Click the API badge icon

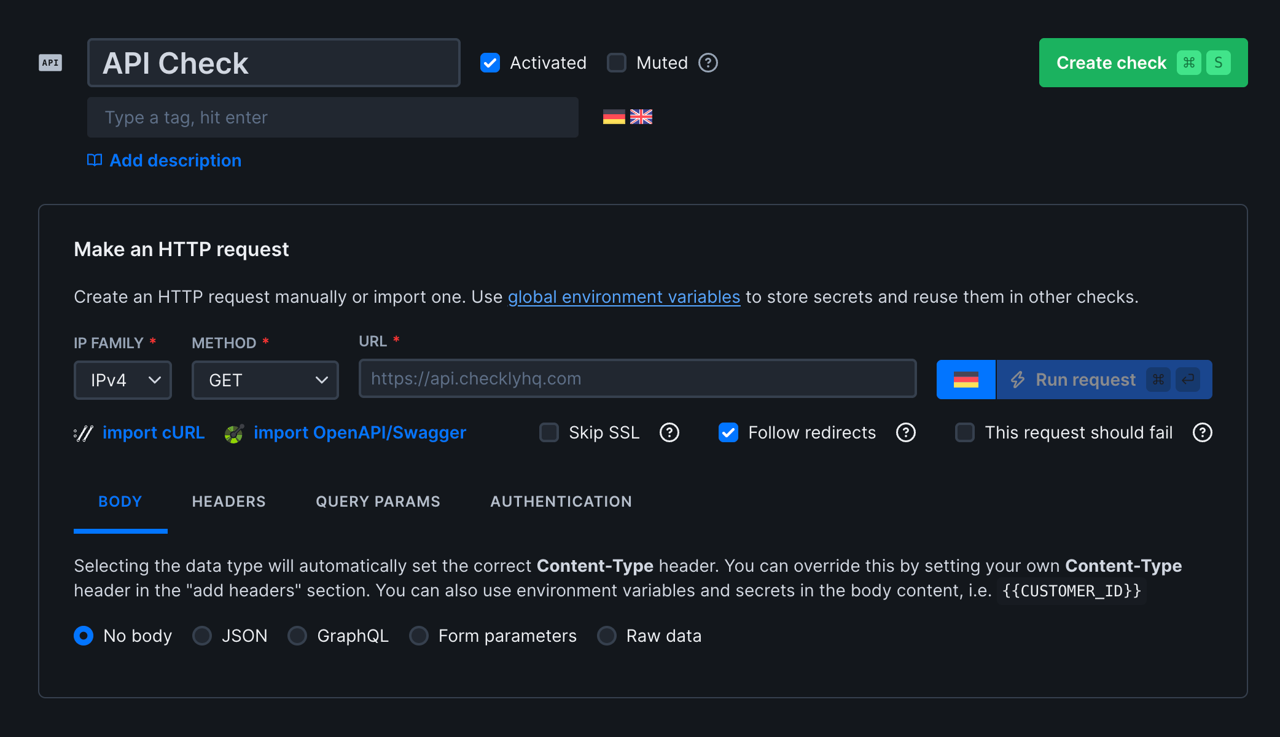50,63
